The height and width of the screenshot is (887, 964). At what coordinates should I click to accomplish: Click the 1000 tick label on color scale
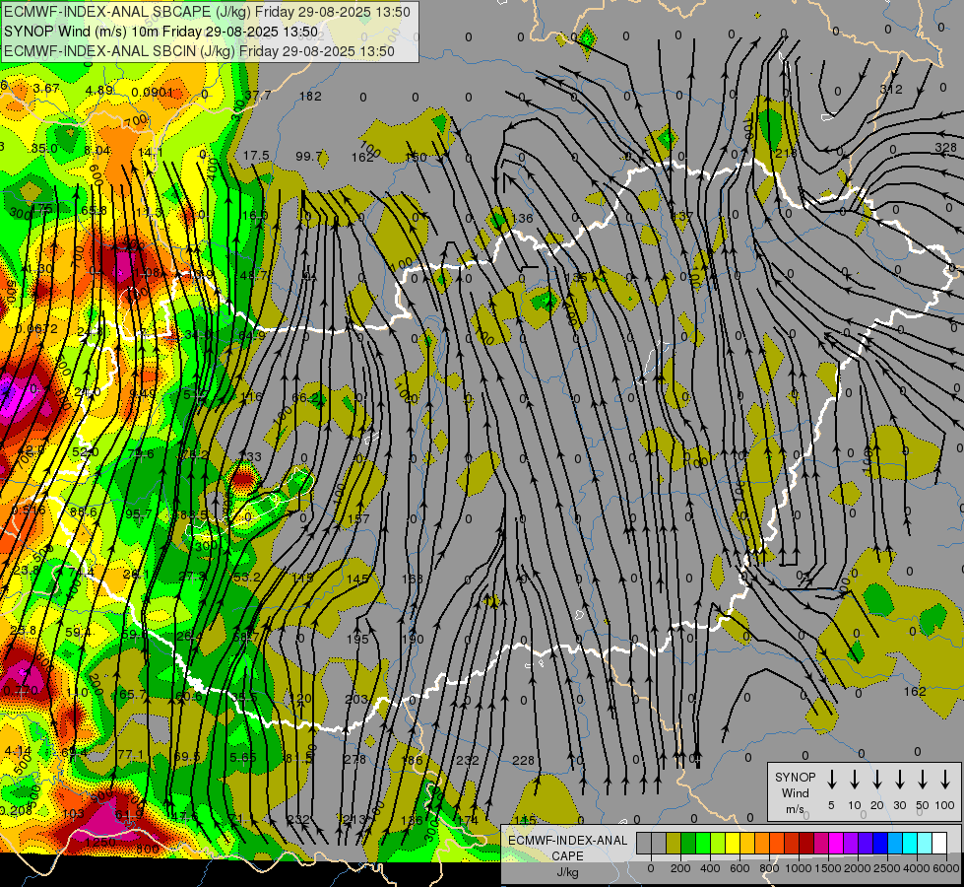(x=799, y=868)
